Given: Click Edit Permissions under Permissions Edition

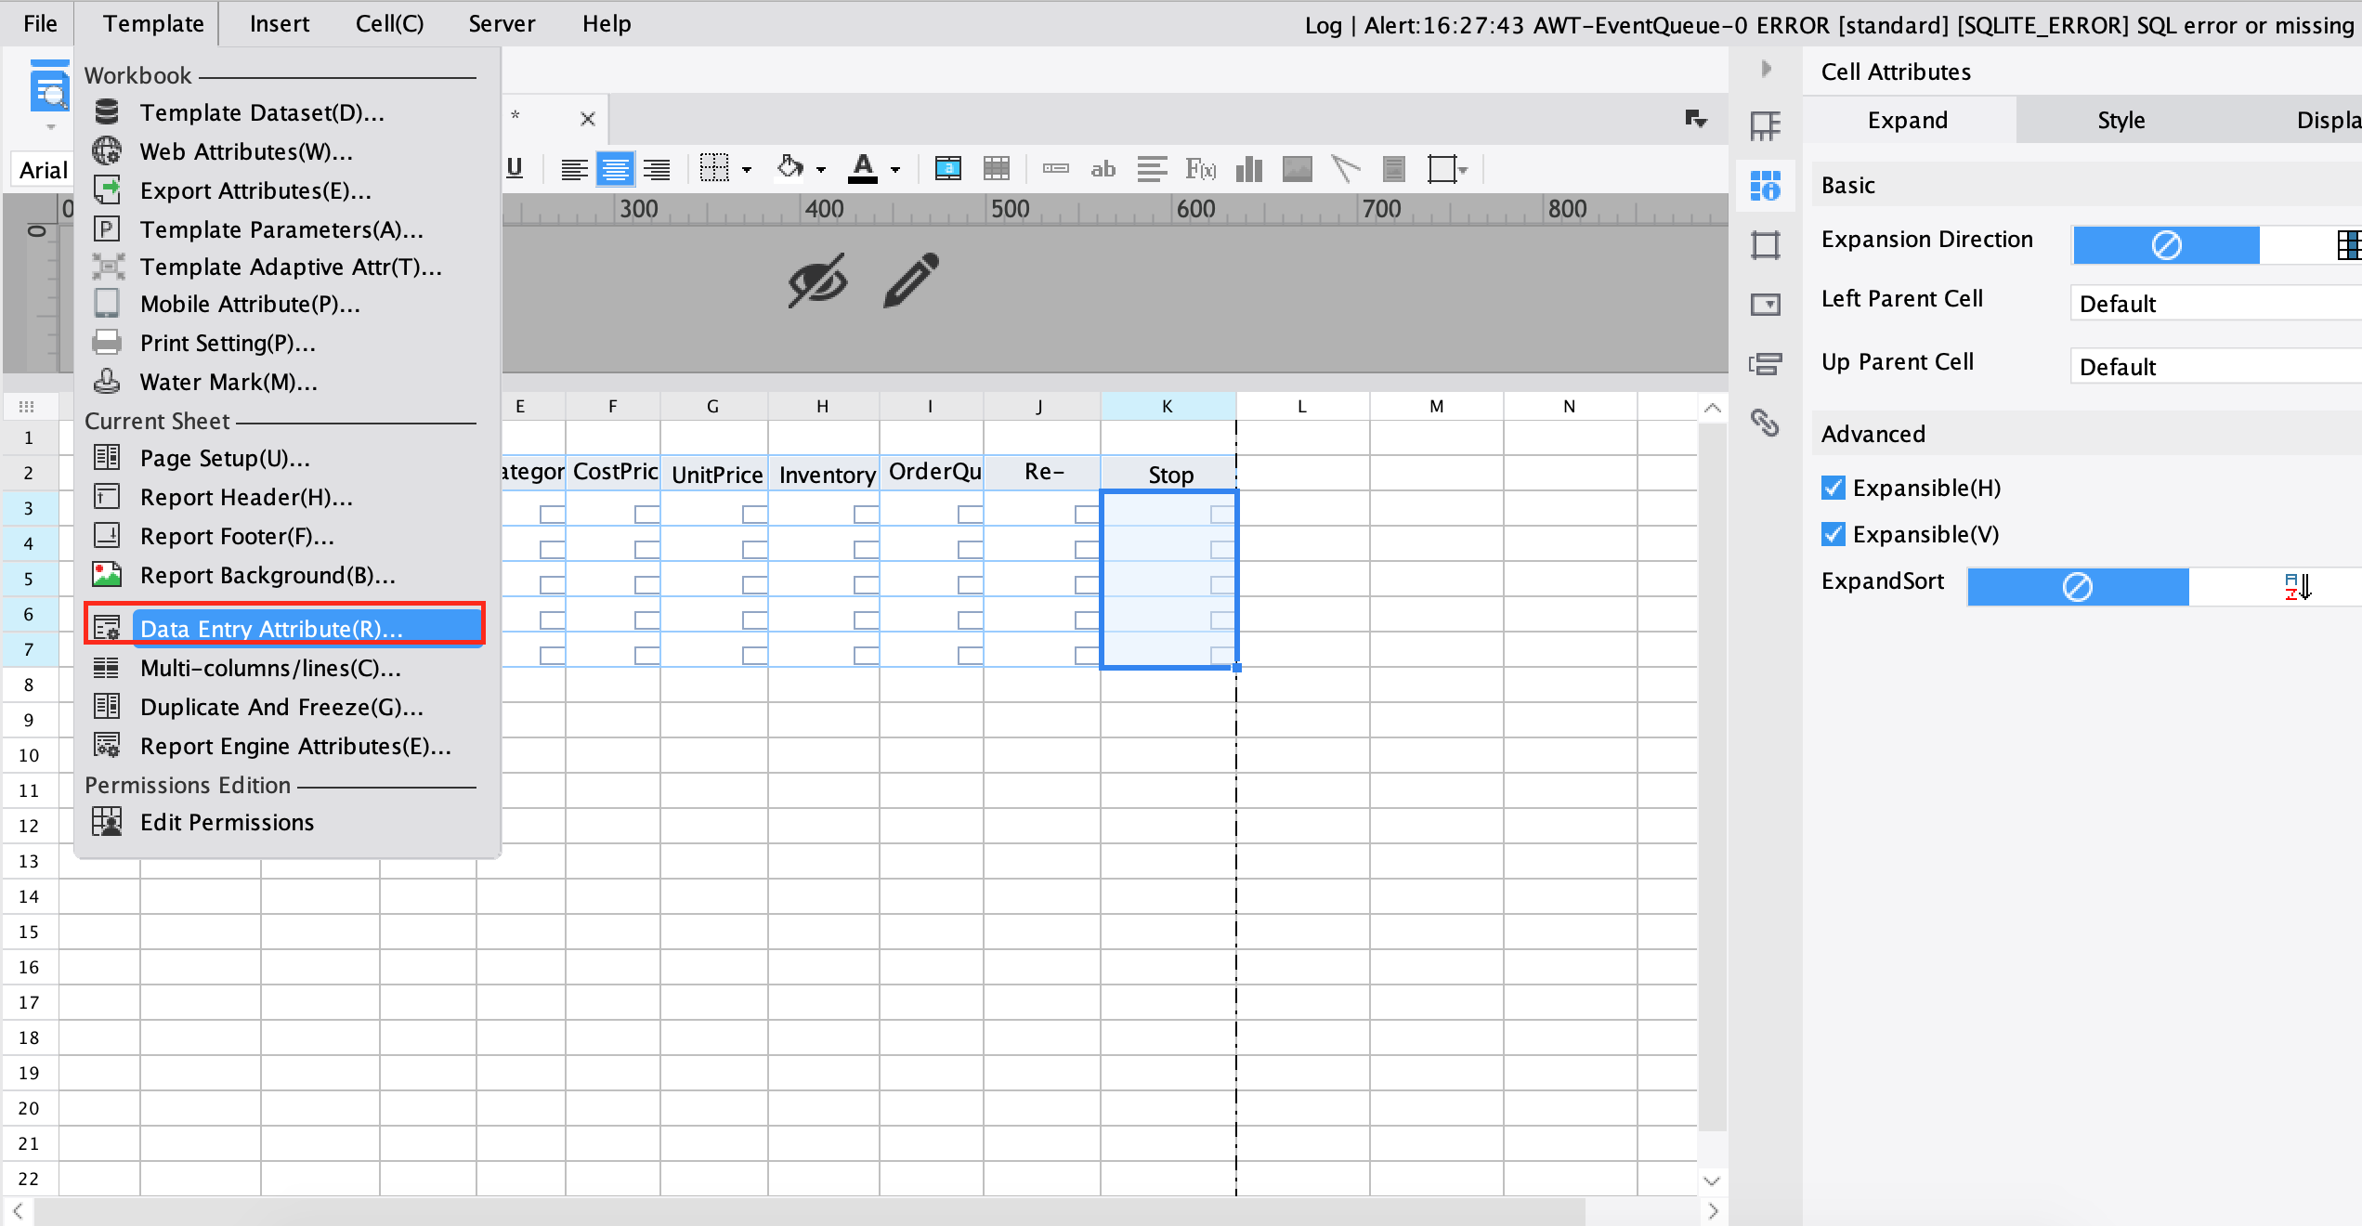Looking at the screenshot, I should pos(227,821).
